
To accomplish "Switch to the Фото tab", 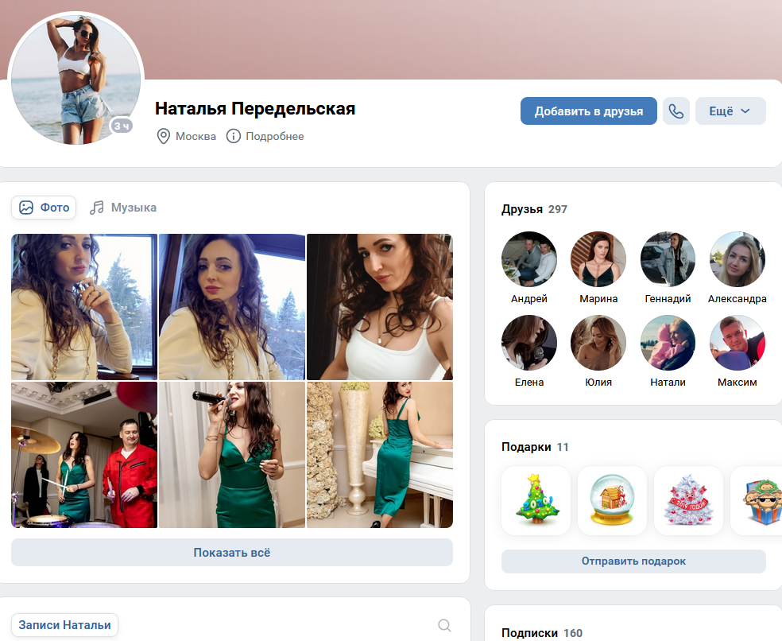I will pyautogui.click(x=44, y=208).
